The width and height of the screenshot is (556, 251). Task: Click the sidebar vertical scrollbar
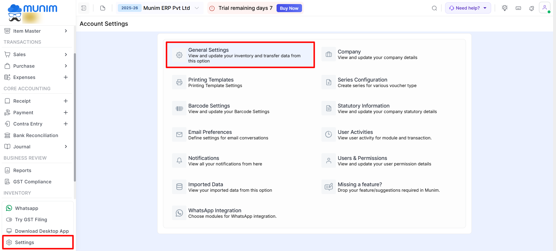click(x=75, y=116)
